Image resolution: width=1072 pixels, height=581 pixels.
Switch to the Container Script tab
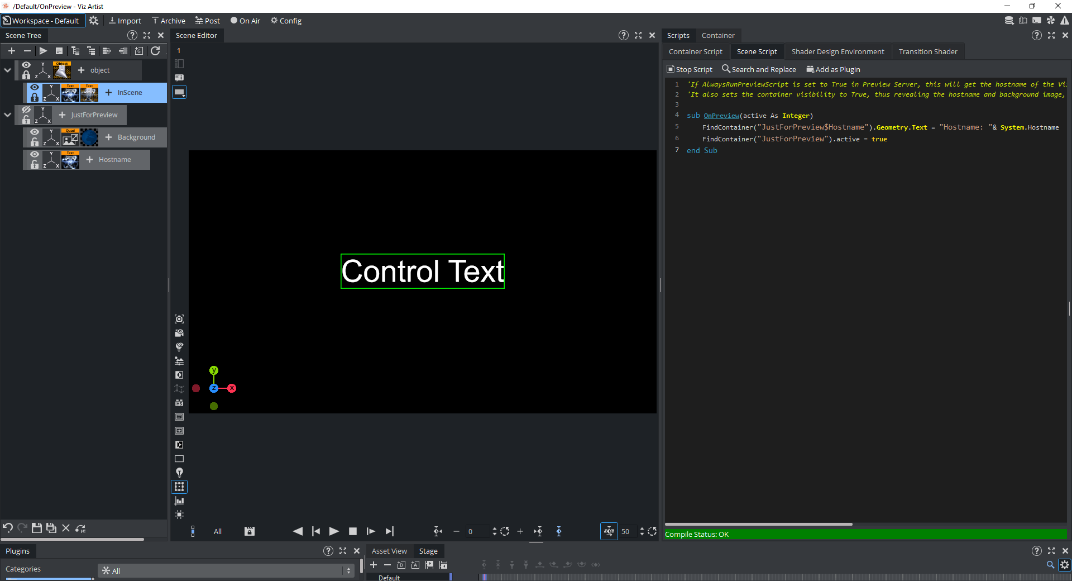pos(695,51)
